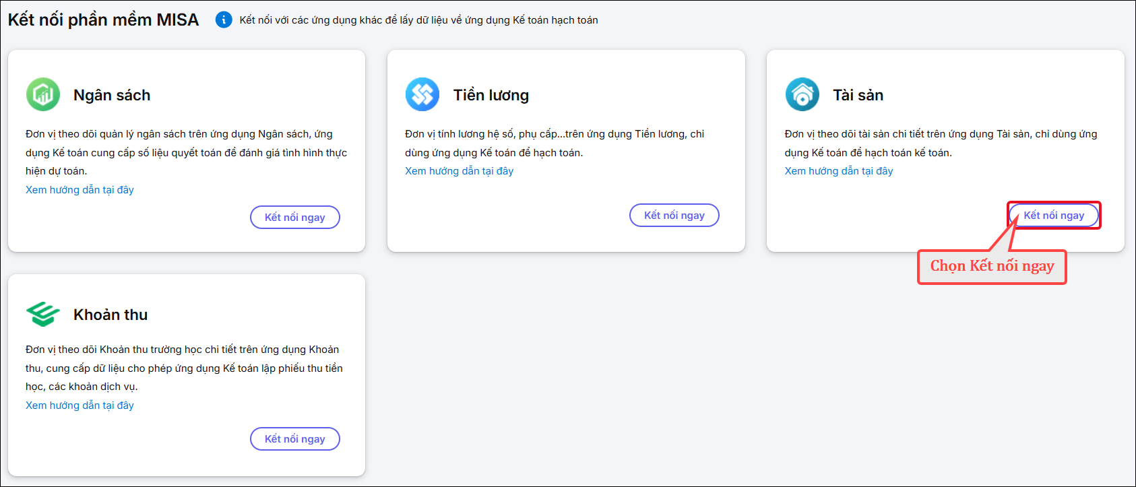1136x487 pixels.
Task: Click the blue info icon beside the page title
Action: tap(224, 20)
